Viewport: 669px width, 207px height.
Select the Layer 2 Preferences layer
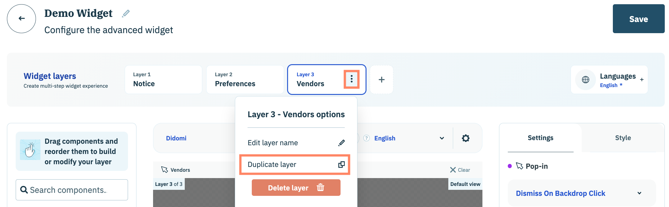(245, 80)
